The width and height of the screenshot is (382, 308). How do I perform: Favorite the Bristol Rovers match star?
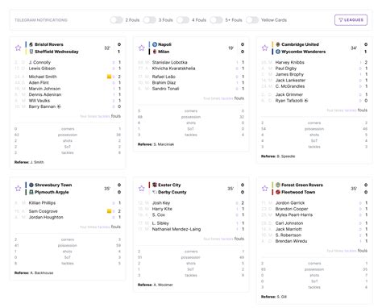point(18,48)
